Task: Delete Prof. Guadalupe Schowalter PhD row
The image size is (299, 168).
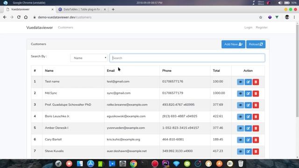Action: [x=256, y=105]
